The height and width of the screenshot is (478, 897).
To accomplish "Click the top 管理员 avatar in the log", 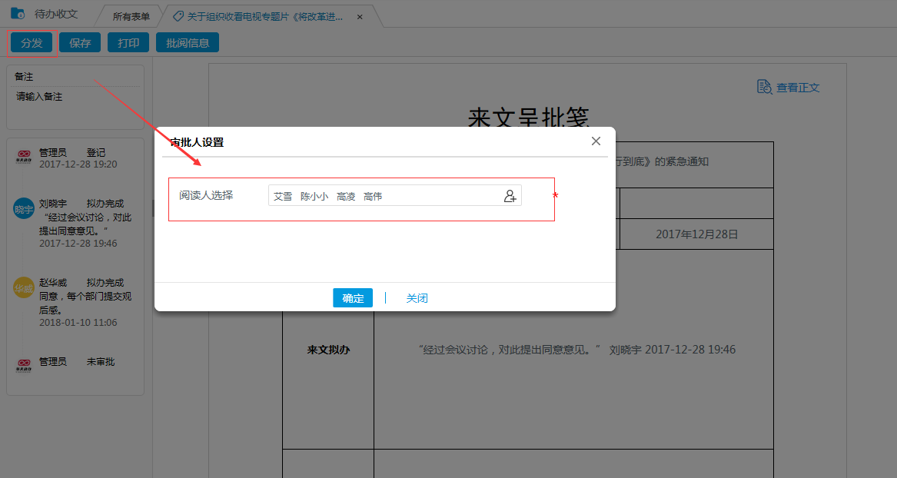I will point(24,156).
